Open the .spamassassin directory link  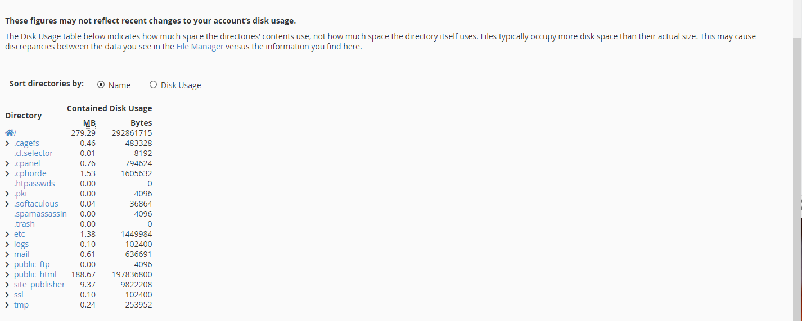(40, 214)
